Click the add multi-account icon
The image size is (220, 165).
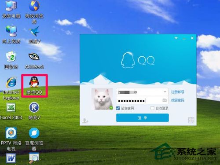coord(85,121)
